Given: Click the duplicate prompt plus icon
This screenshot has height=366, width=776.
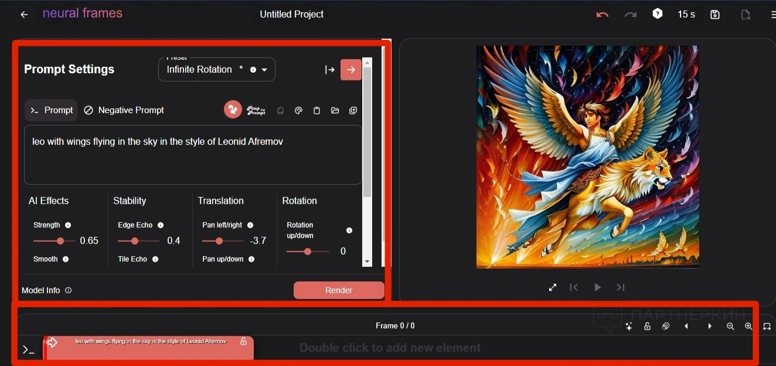Looking at the screenshot, I should click(x=353, y=110).
